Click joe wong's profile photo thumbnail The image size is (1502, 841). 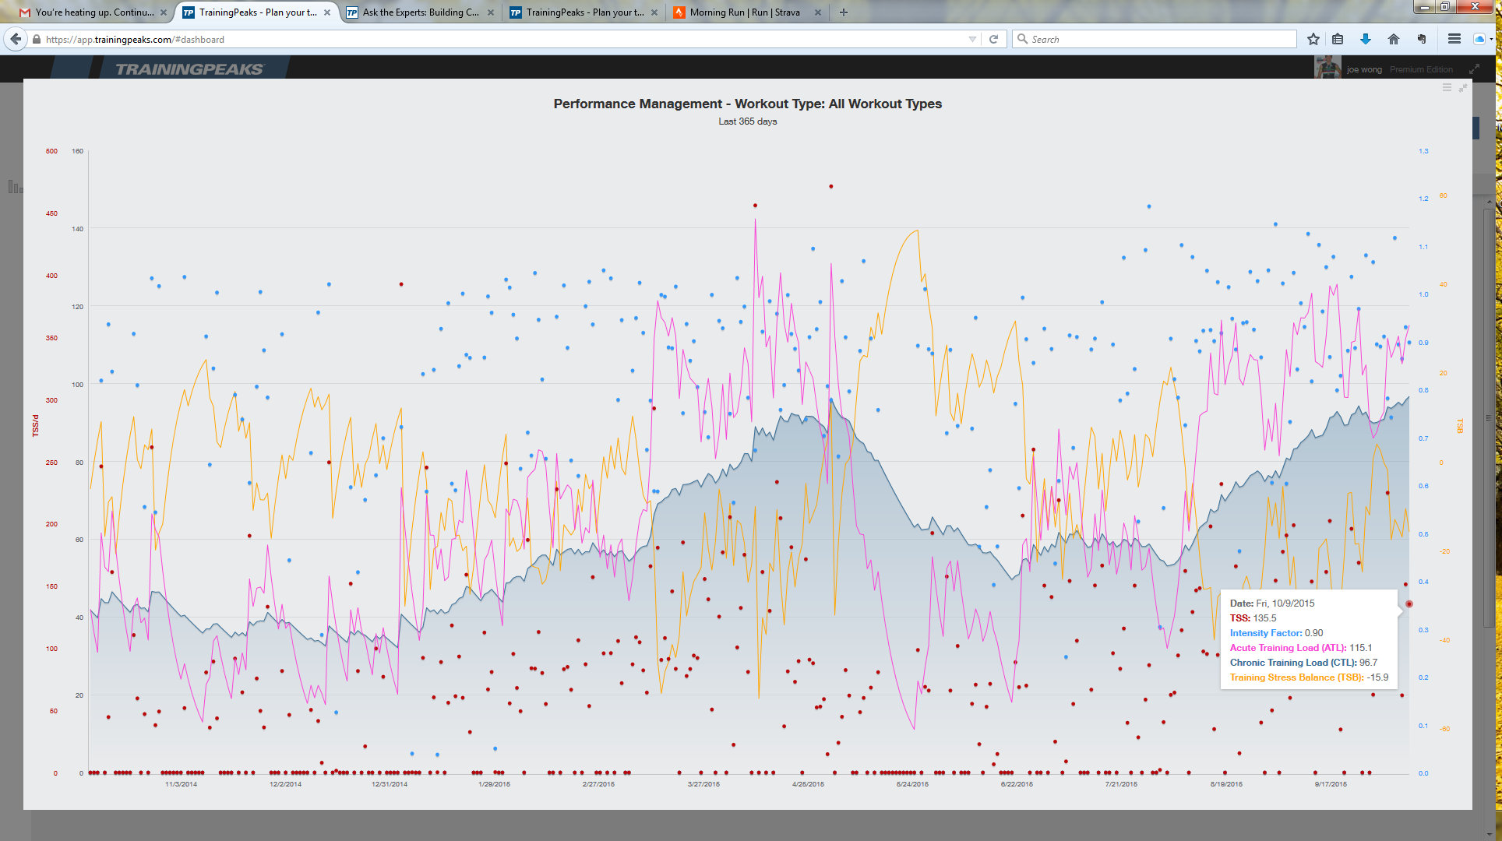click(1327, 68)
